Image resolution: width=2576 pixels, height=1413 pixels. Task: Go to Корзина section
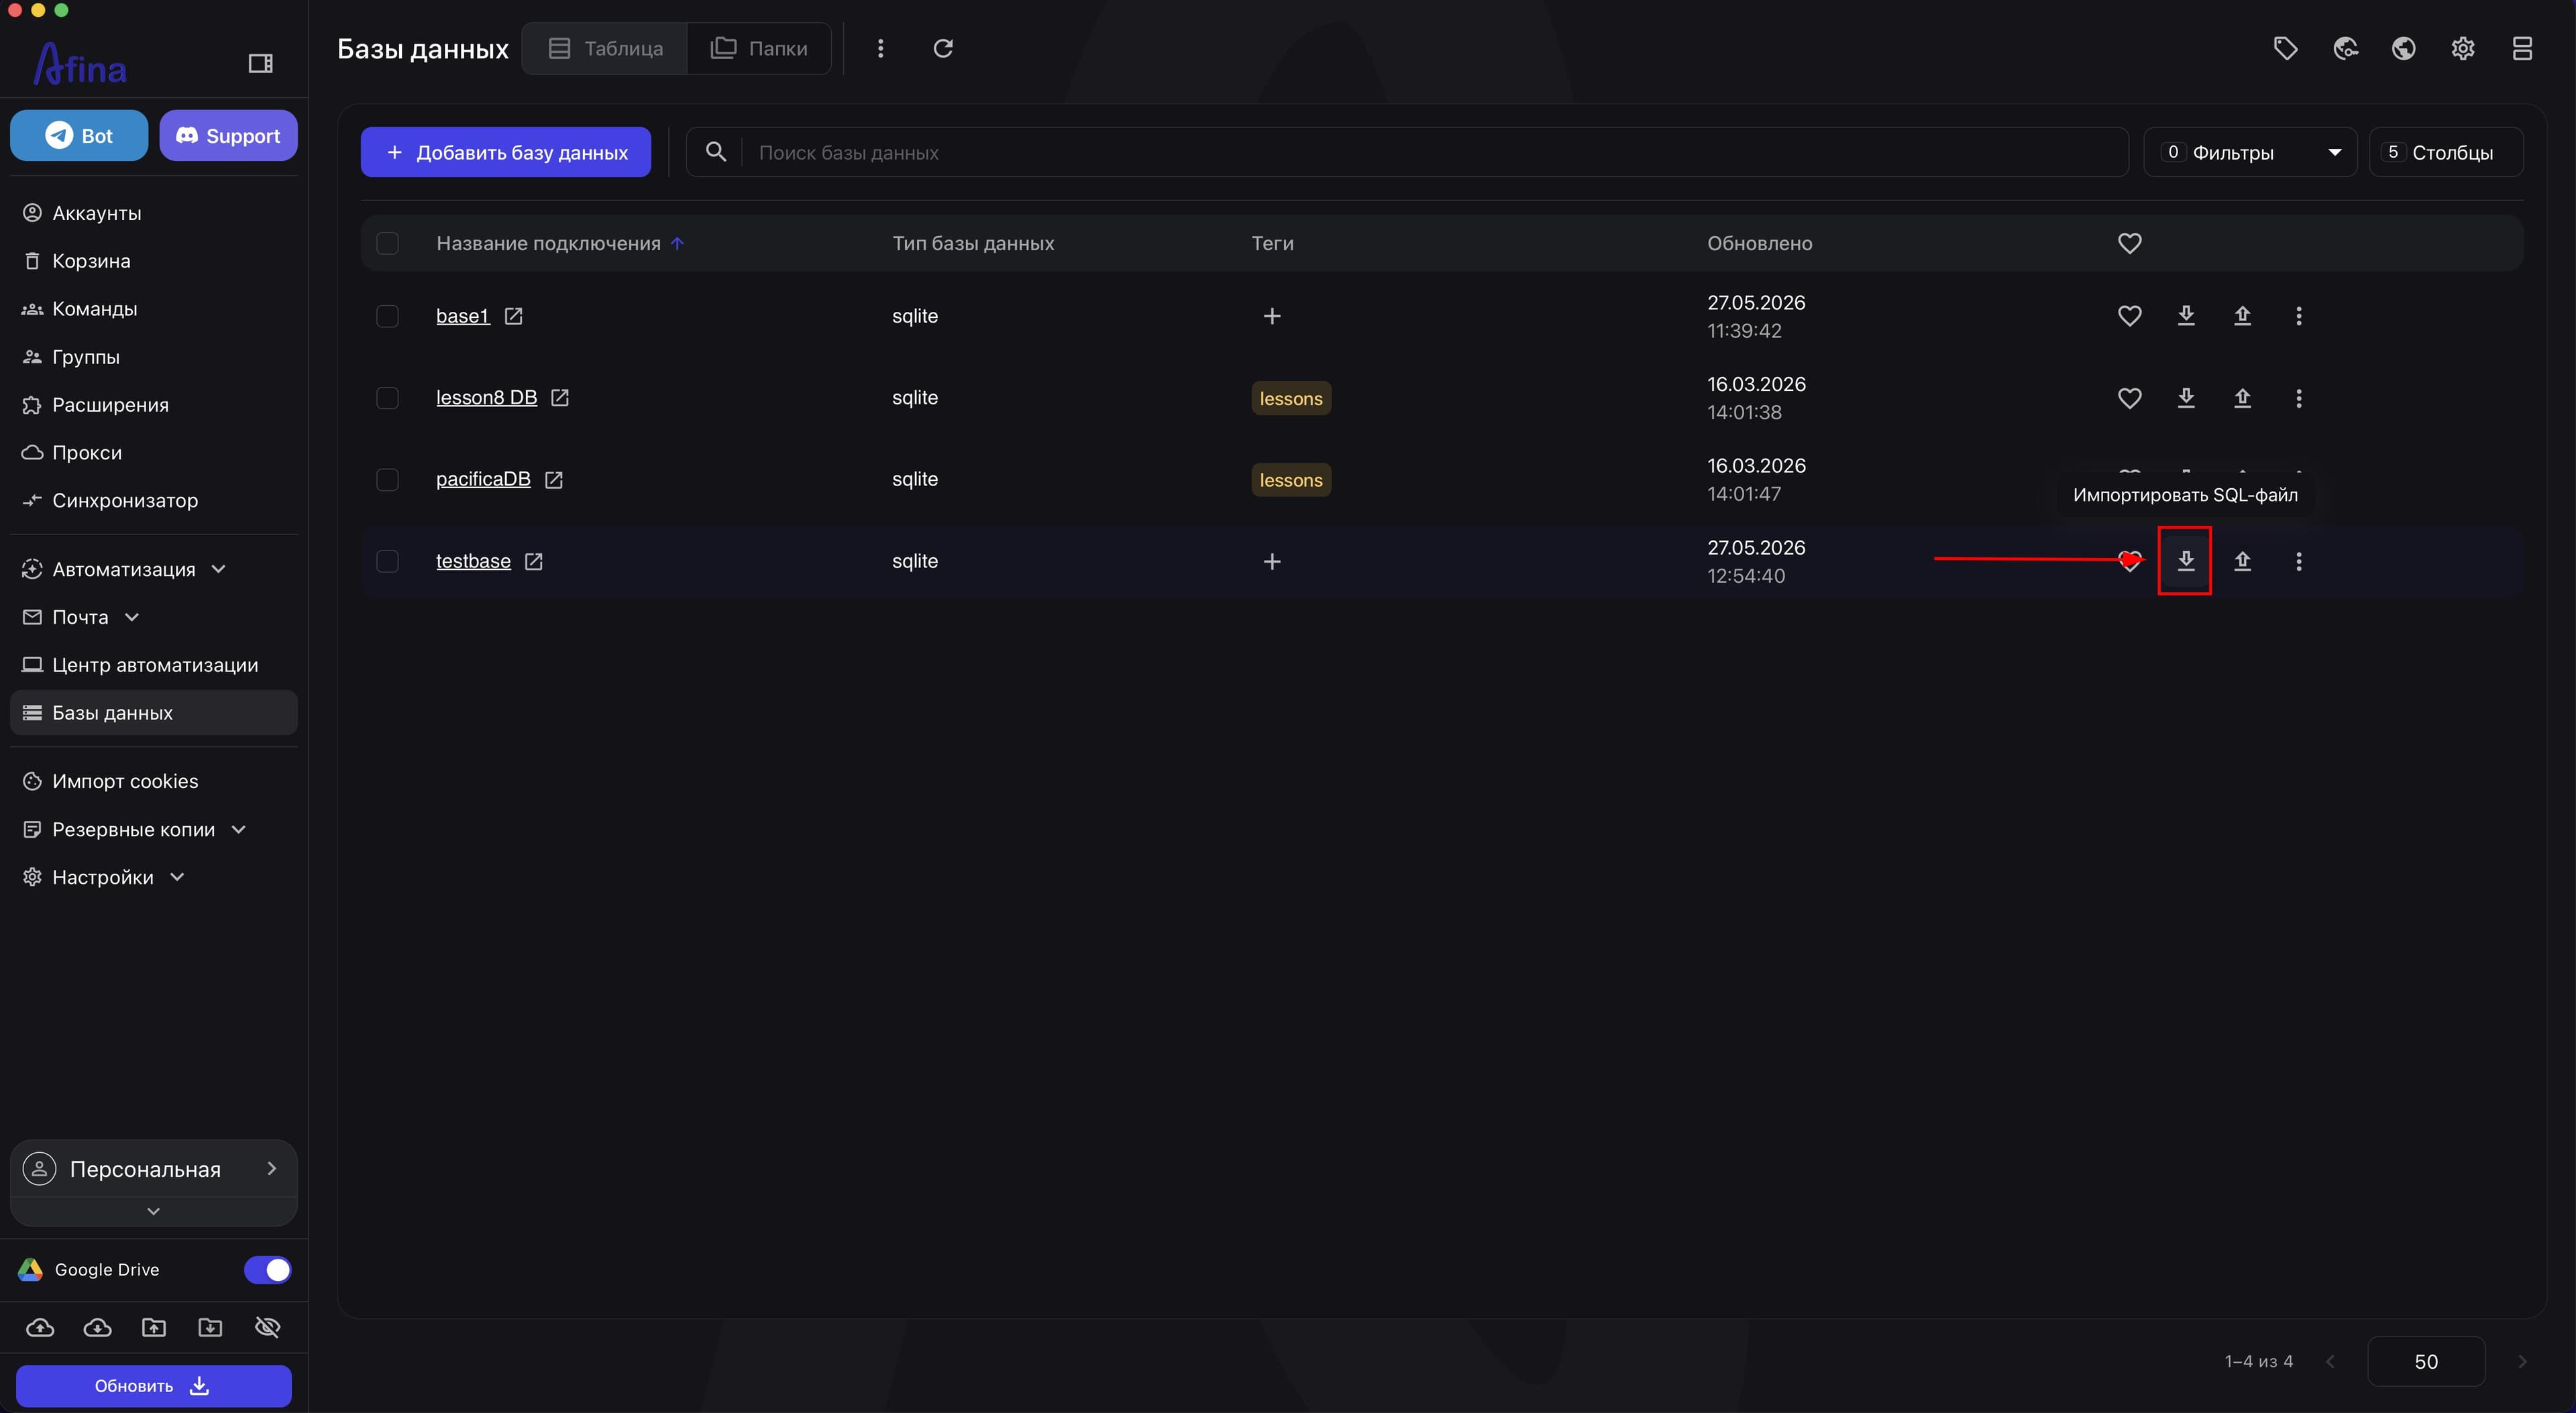[91, 261]
